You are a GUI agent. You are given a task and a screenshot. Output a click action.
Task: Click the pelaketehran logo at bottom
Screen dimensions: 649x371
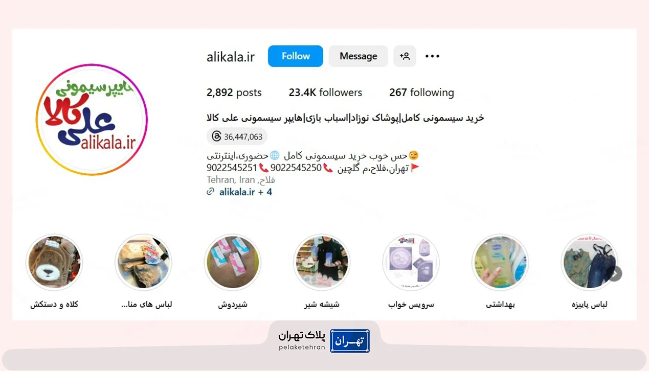[324, 340]
